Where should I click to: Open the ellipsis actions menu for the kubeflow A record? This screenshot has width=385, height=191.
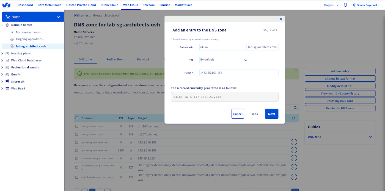(x=294, y=158)
